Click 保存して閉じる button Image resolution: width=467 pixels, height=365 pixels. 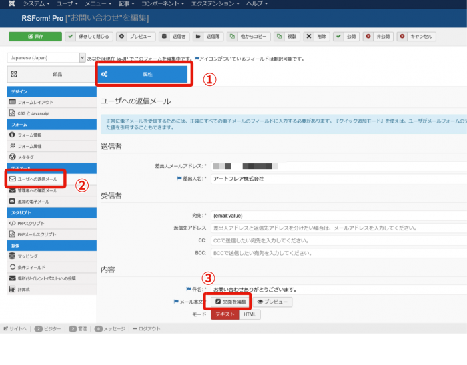(89, 36)
